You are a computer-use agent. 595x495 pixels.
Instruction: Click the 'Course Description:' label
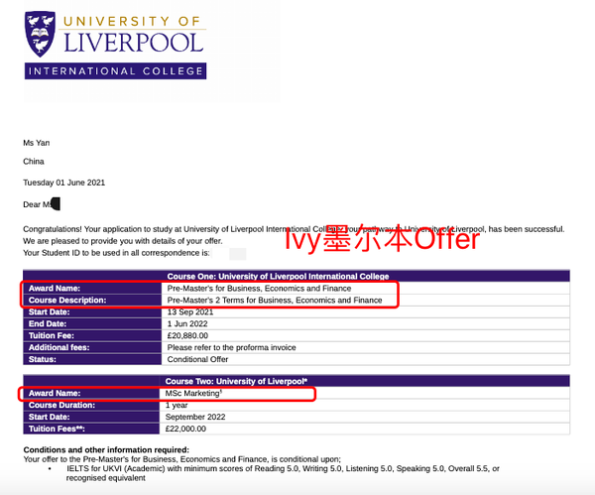click(67, 300)
